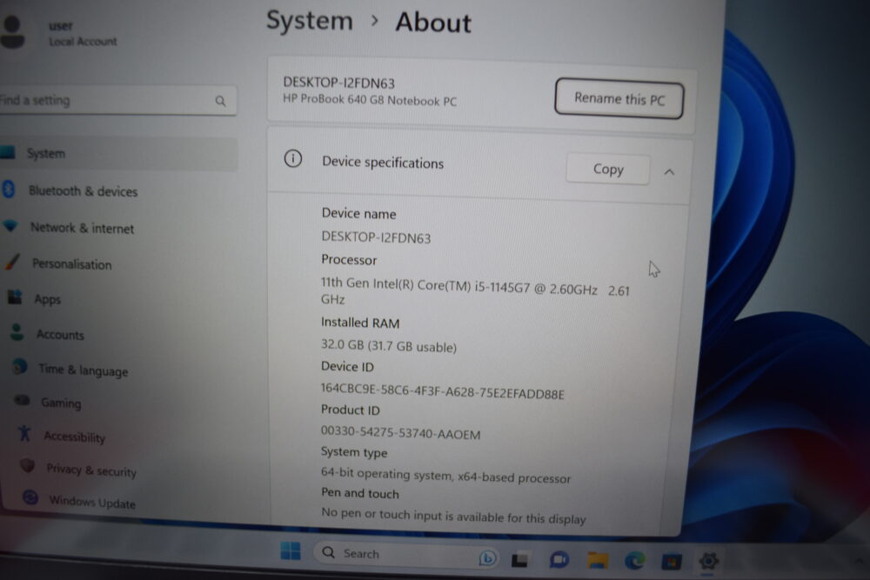Click HP ProBook 640 G8 Notebook PC text
The height and width of the screenshot is (580, 870).
pyautogui.click(x=370, y=100)
